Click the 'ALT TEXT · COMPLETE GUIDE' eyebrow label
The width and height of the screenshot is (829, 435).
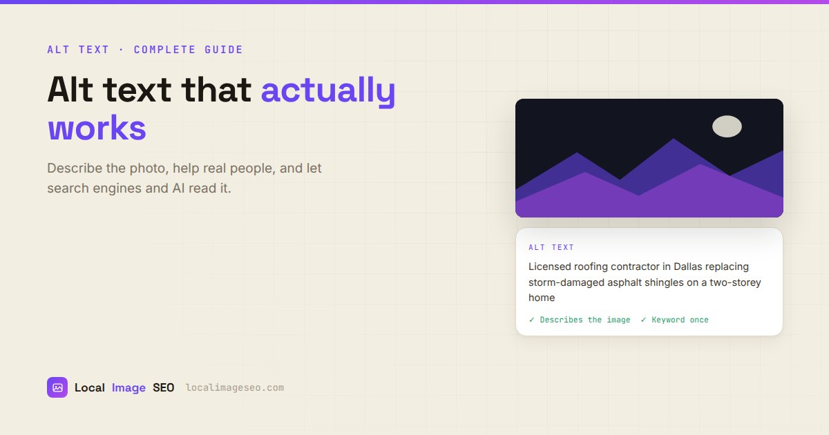click(x=145, y=50)
